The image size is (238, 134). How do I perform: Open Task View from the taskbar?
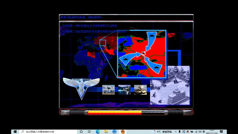tap(89, 132)
